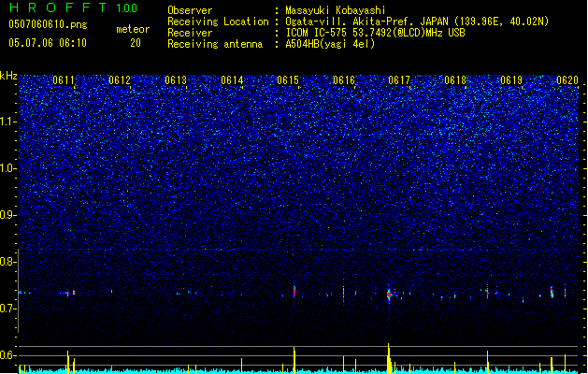This screenshot has height=374, width=588.
Task: Click the 'Receiving Location' label
Action: pyautogui.click(x=218, y=22)
